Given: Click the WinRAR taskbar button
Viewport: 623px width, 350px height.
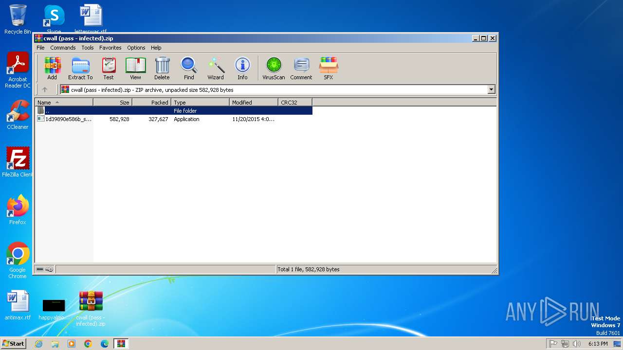Looking at the screenshot, I should click(x=121, y=344).
